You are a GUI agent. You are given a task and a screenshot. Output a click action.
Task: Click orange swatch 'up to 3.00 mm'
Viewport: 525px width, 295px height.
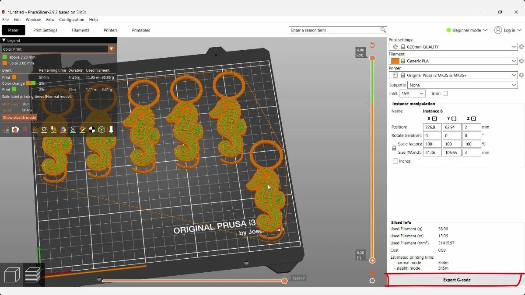tap(5, 63)
